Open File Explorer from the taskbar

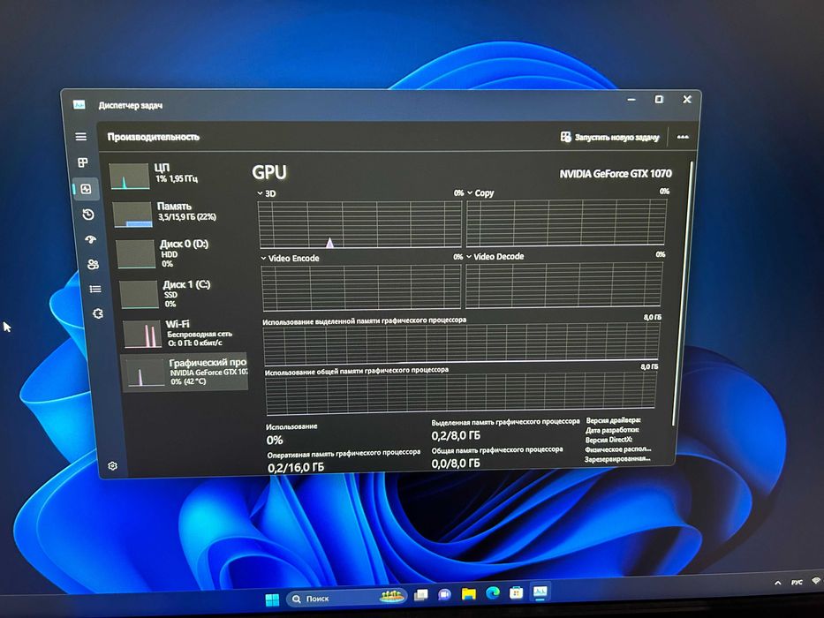(x=468, y=594)
